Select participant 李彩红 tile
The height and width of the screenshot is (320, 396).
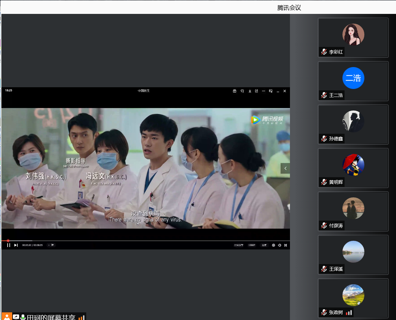pos(353,38)
